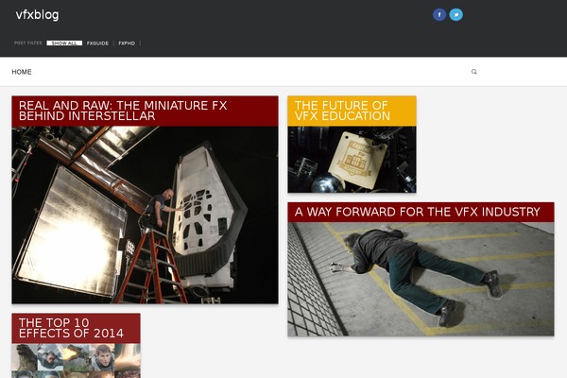This screenshot has width=567, height=378.
Task: Go to the vfxblog site title
Action: [x=37, y=15]
